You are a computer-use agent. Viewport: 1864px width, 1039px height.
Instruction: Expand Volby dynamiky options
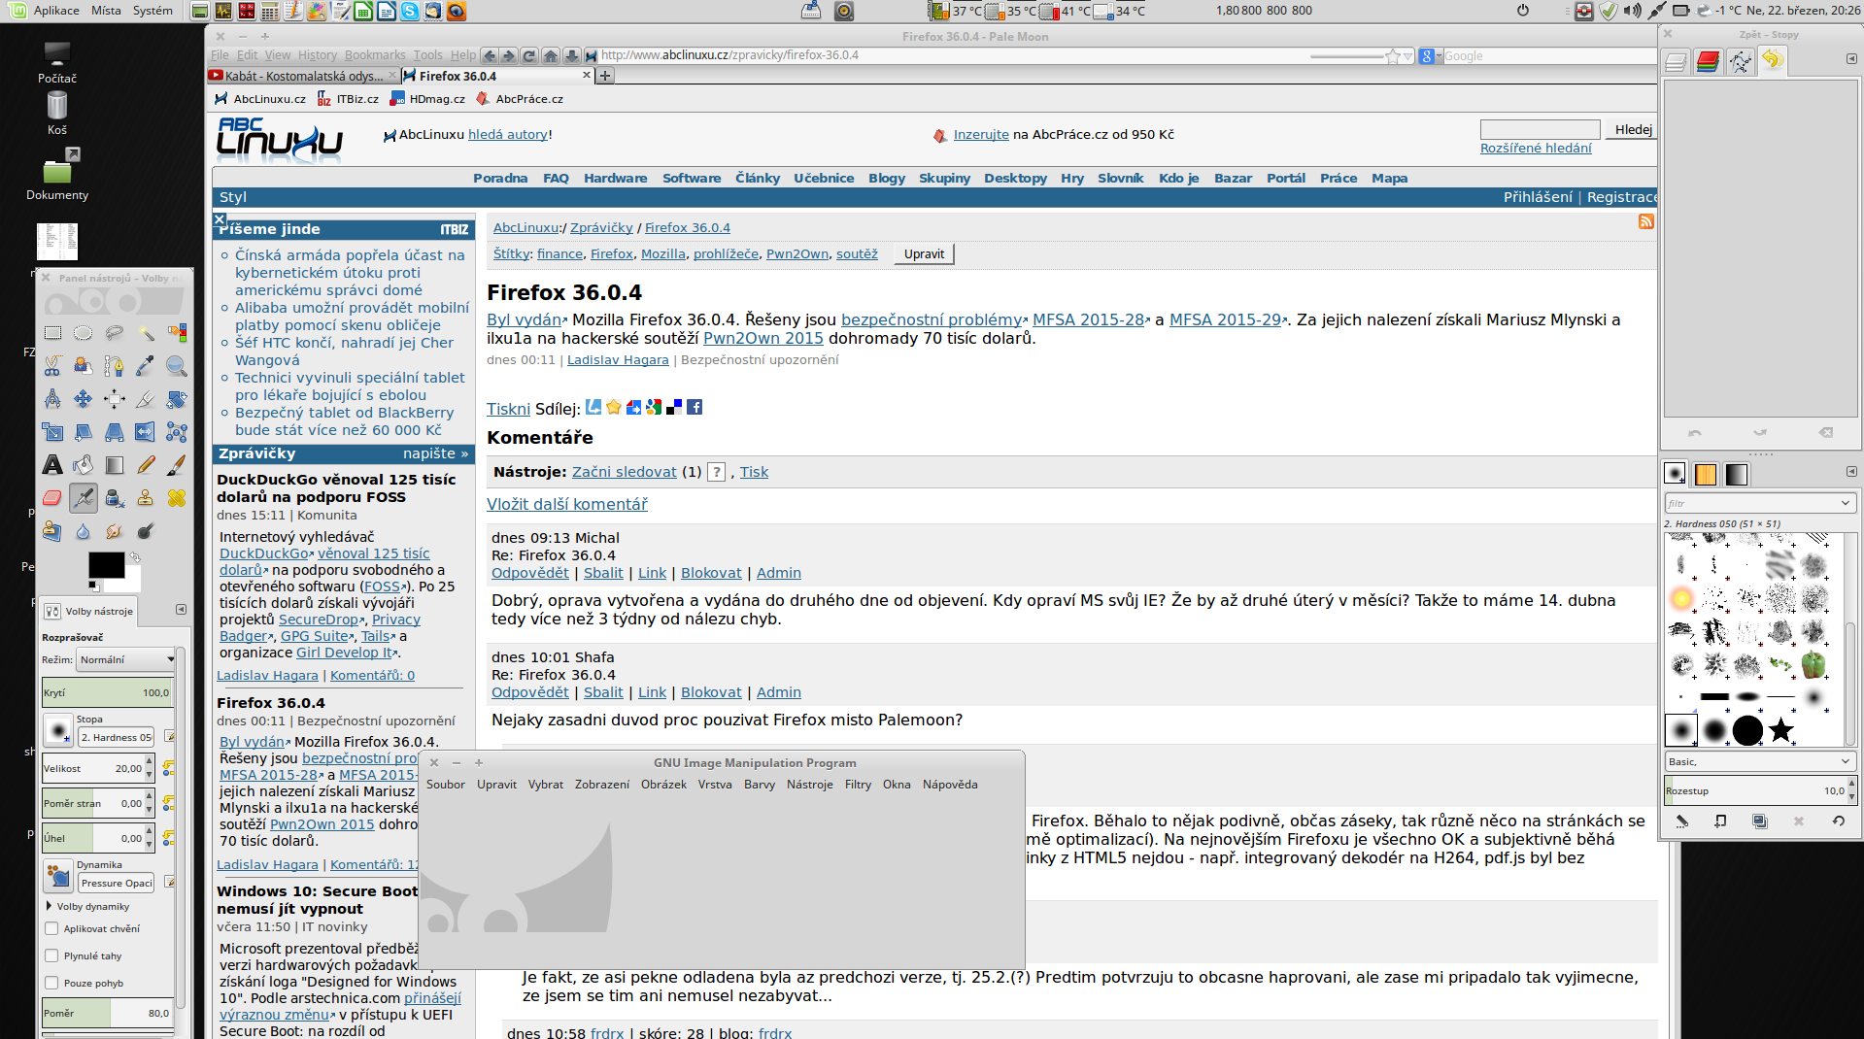click(50, 906)
